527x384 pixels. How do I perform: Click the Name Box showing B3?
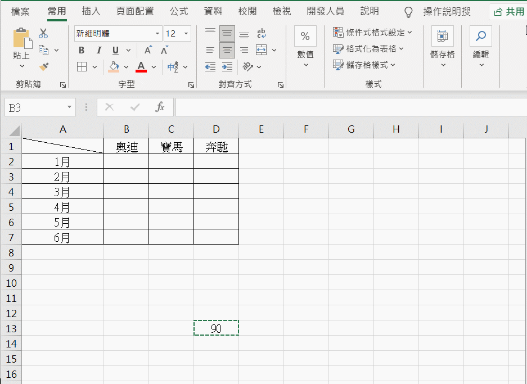pos(35,107)
